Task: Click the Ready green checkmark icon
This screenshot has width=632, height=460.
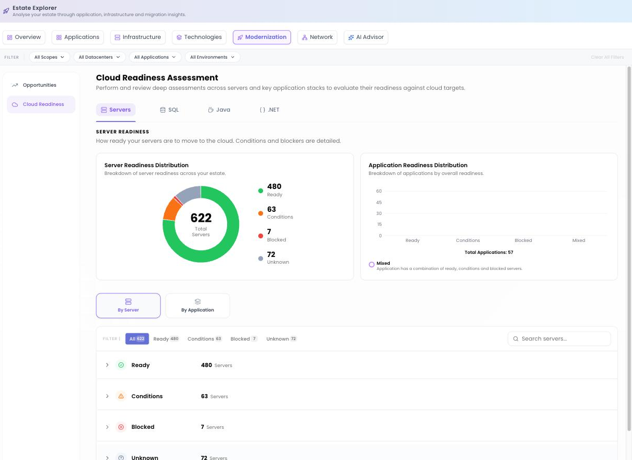Action: 121,365
